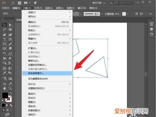The width and height of the screenshot is (156, 117).
Task: Expand the 隐藏(H) submenu
Action: tap(47, 39)
